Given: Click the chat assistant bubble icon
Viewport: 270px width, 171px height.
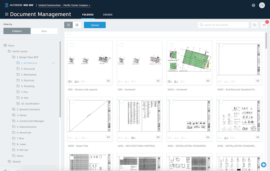Looking at the screenshot, I should coord(263,165).
